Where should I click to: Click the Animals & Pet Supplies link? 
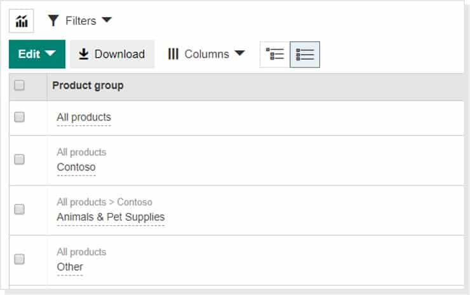coord(111,217)
